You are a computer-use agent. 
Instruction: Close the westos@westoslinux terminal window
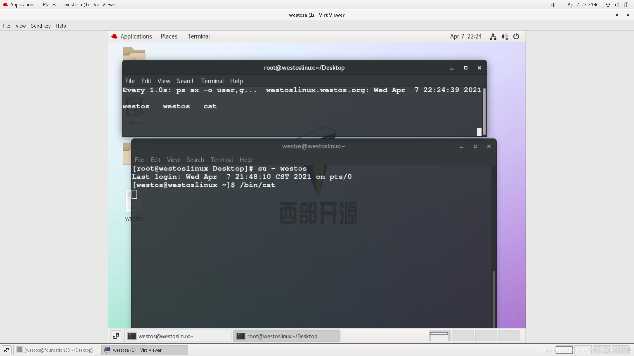pos(489,146)
